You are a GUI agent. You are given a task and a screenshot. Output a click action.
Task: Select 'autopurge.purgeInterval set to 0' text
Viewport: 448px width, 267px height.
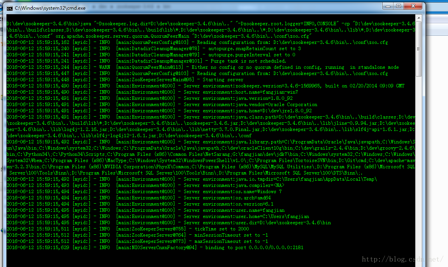click(252, 55)
